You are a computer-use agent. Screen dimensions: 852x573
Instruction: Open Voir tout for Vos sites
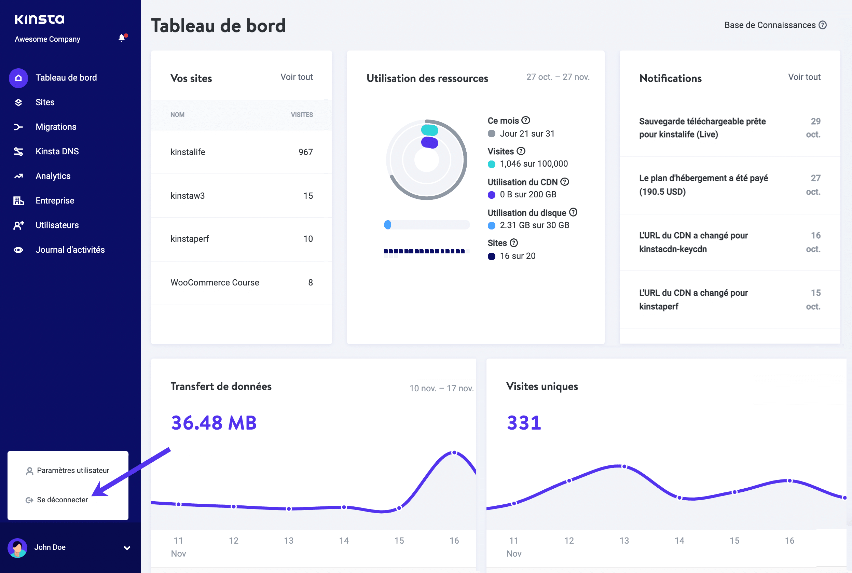point(297,77)
